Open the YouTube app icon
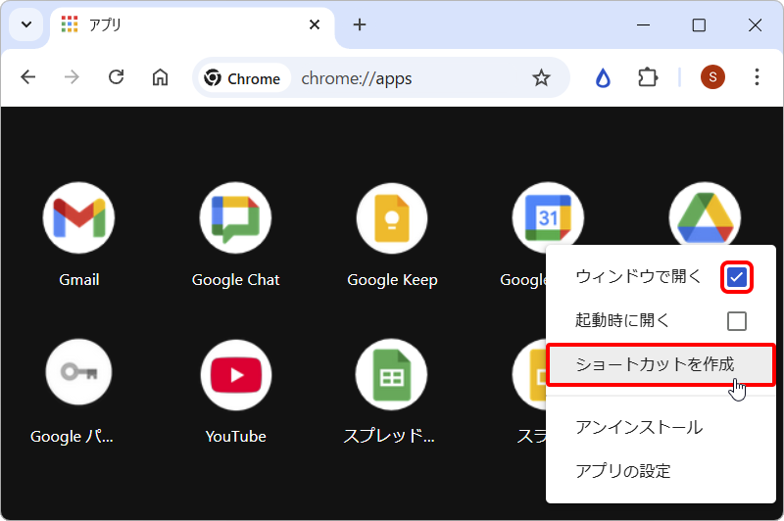 [x=235, y=373]
